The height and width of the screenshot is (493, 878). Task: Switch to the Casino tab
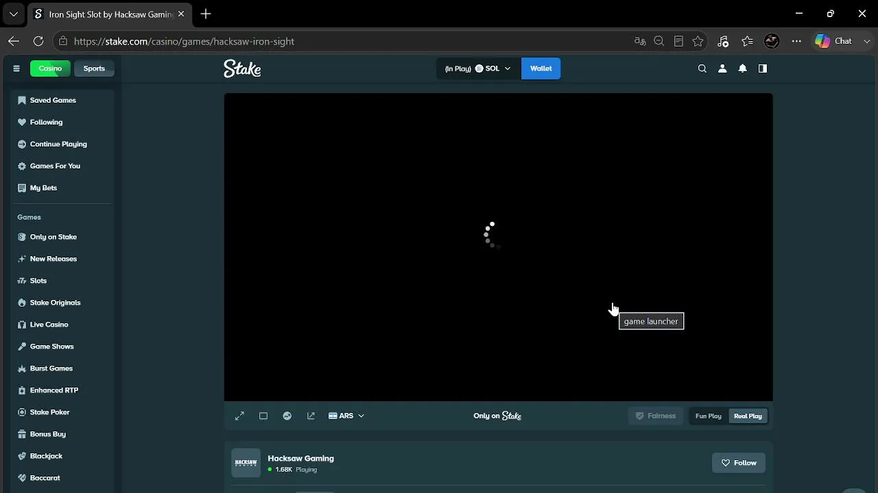click(x=50, y=68)
